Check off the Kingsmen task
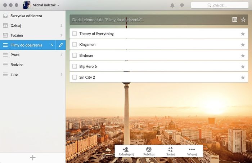 [x=75, y=45]
